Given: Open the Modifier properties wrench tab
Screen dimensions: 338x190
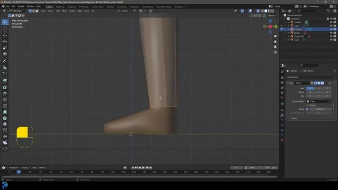Looking at the screenshot, I should (x=282, y=116).
